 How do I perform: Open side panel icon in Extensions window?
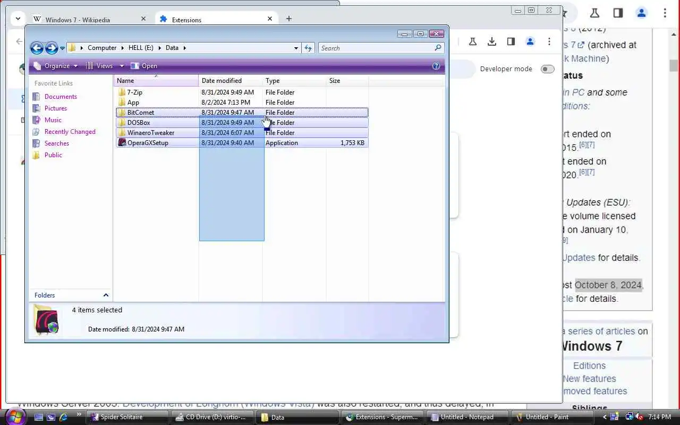click(511, 41)
